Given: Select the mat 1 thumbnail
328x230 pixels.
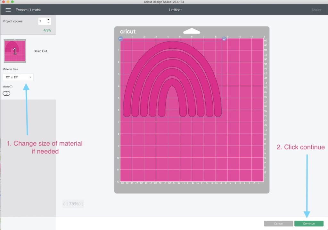Looking at the screenshot, I should [x=15, y=51].
